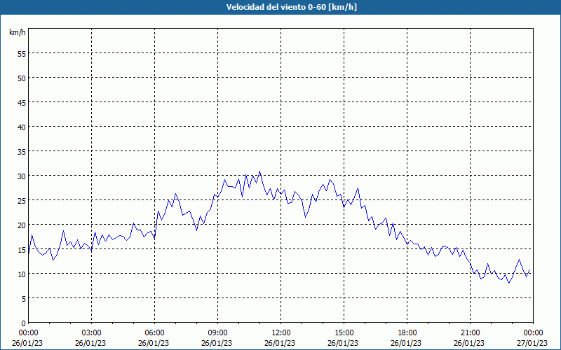Click the 25 value on the y-axis
Viewport: 561px width, 350px height.
pyautogui.click(x=22, y=201)
